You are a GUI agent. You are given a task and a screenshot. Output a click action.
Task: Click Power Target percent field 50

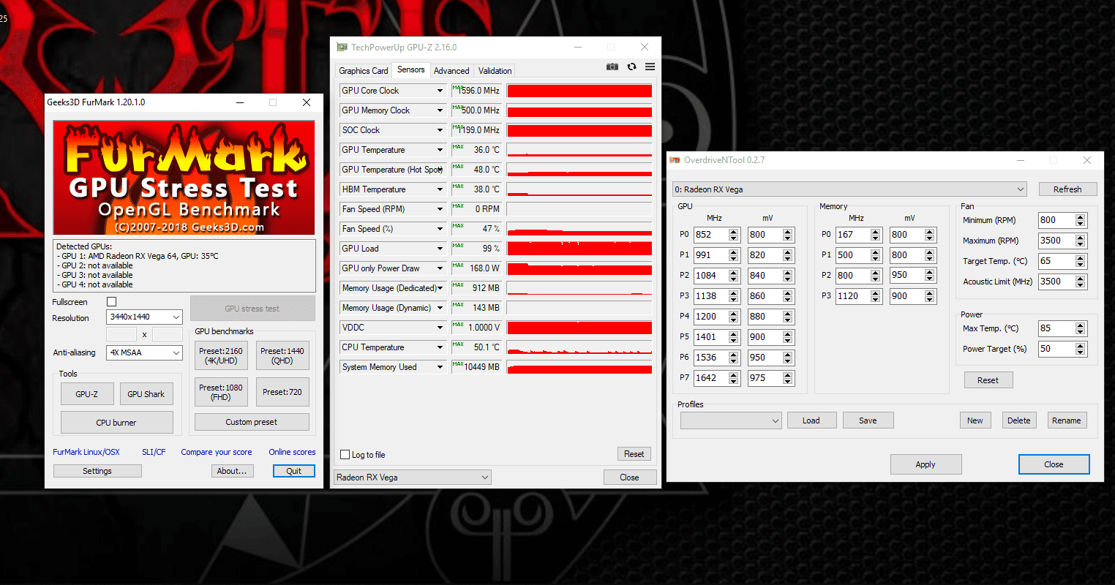1056,349
